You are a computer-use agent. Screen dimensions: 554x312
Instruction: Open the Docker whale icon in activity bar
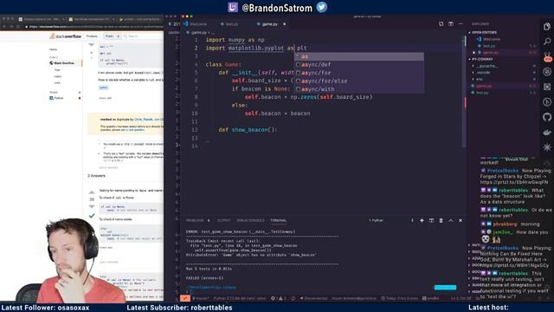pyautogui.click(x=547, y=133)
